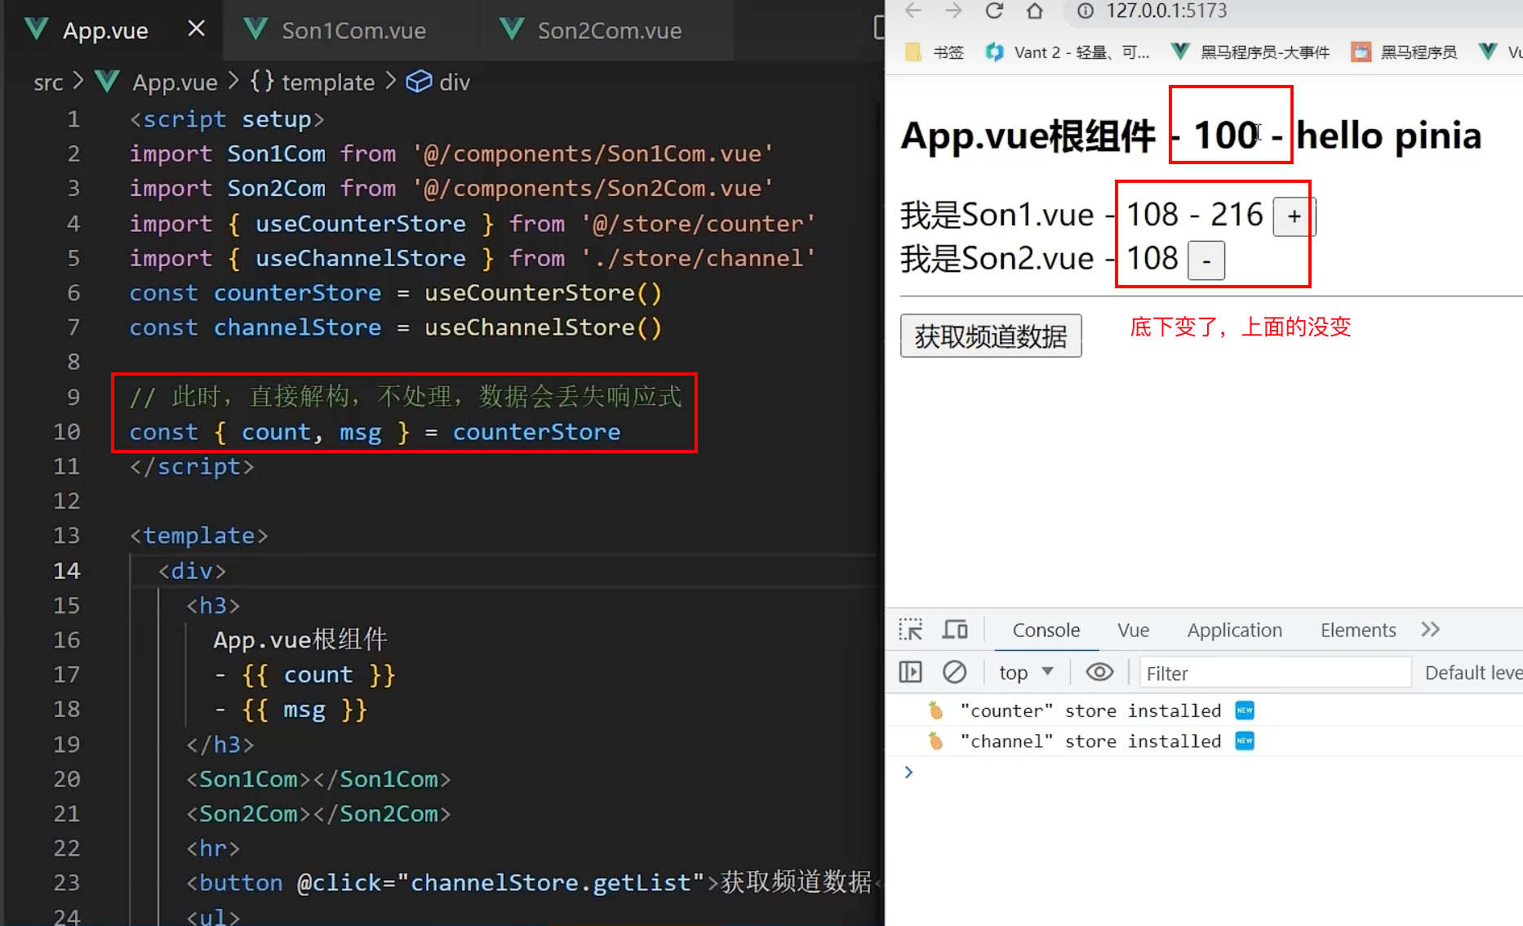The height and width of the screenshot is (926, 1523).
Task: Focus the 127.0.0.1:5173 address bar
Action: pos(1166,11)
